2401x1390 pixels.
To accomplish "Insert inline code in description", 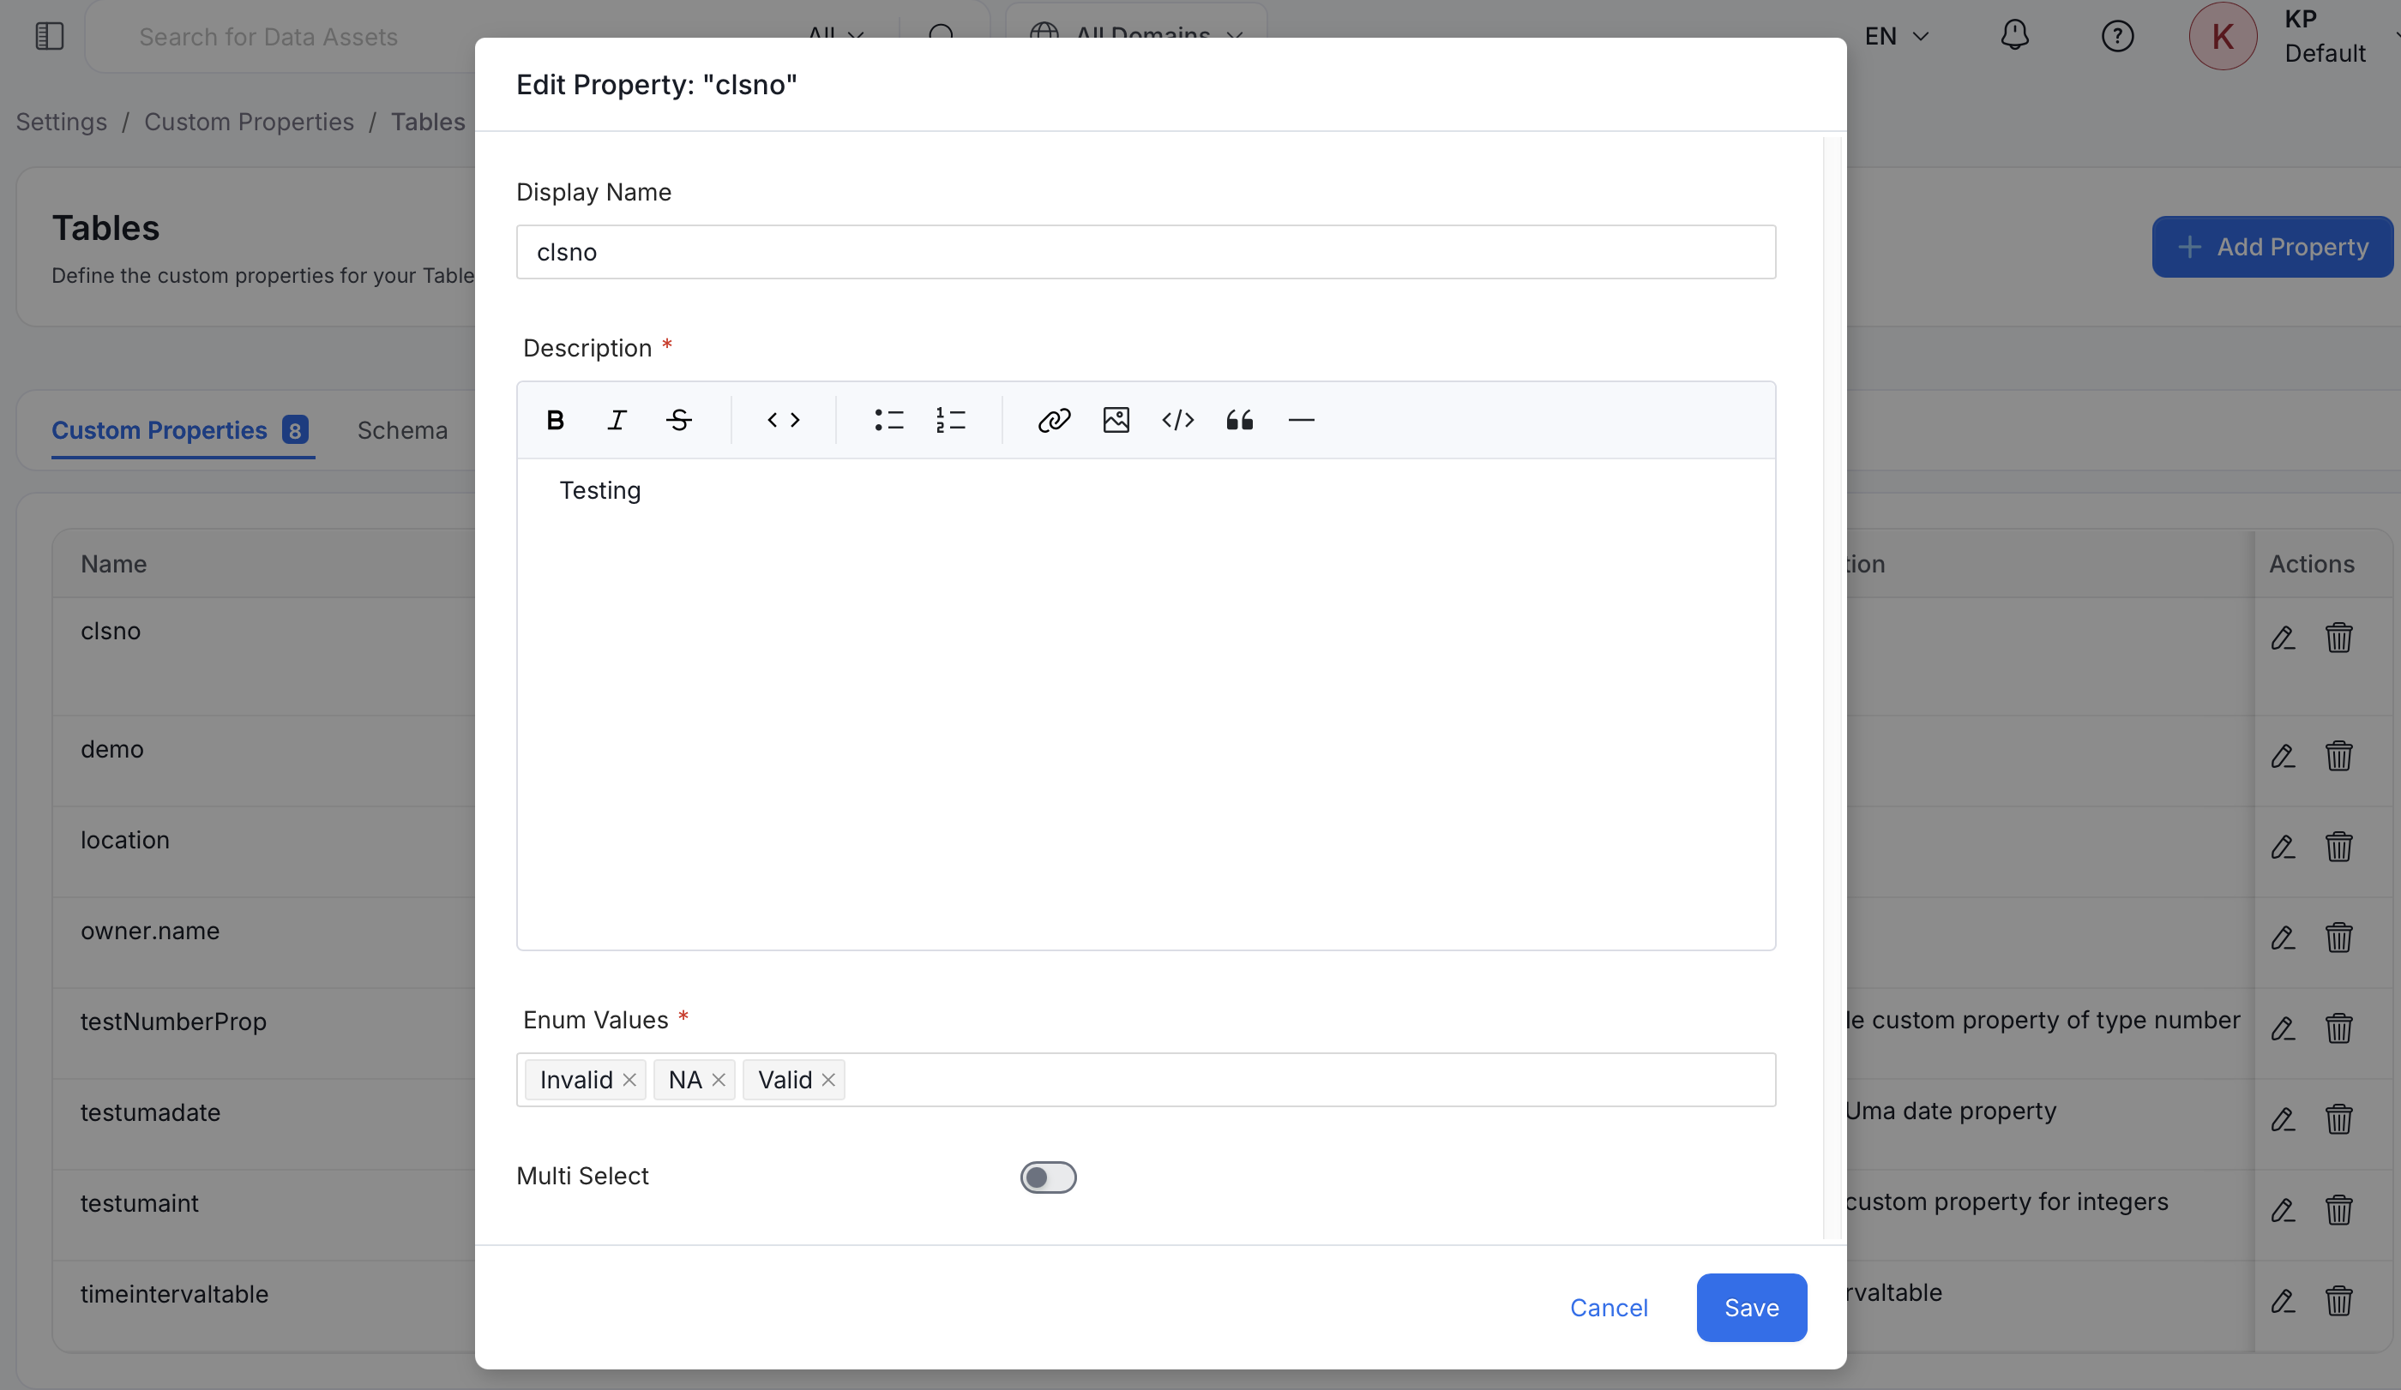I will [784, 420].
